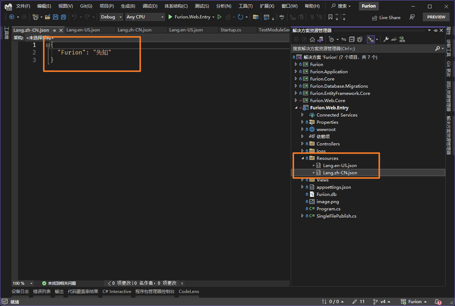
Task: Click the Save All toolbar icon
Action: tap(64, 17)
